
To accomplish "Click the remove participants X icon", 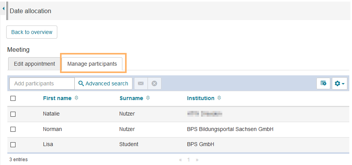I will 154,83.
